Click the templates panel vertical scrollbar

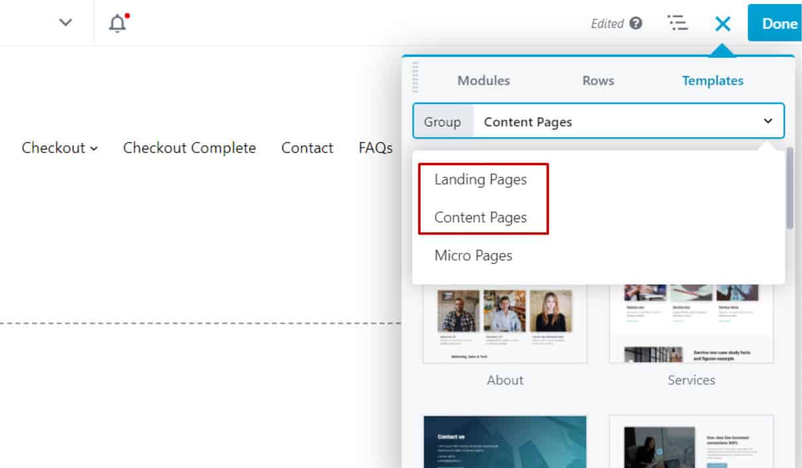pyautogui.click(x=789, y=189)
